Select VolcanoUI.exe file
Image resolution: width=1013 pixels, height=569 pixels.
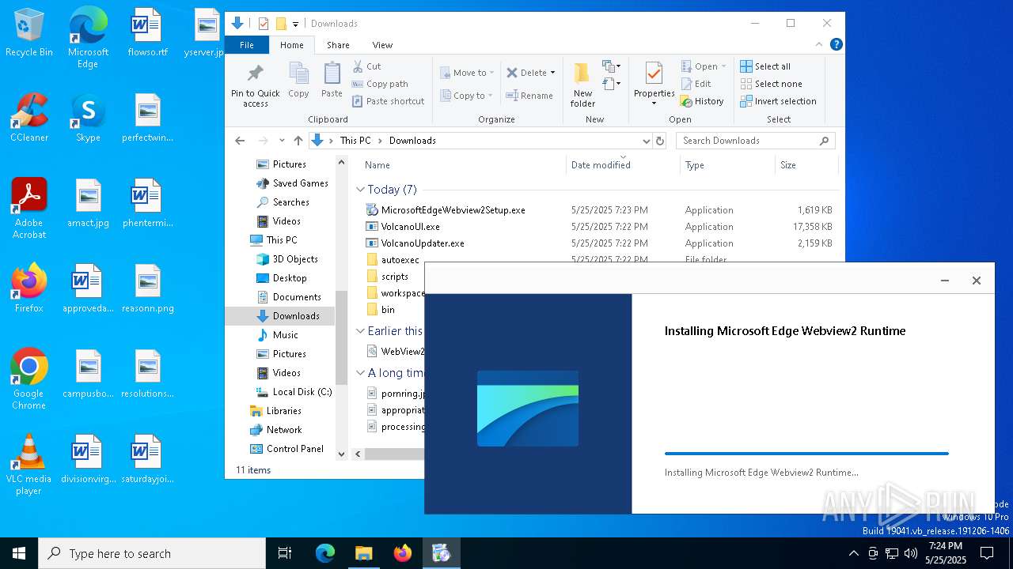click(x=410, y=227)
